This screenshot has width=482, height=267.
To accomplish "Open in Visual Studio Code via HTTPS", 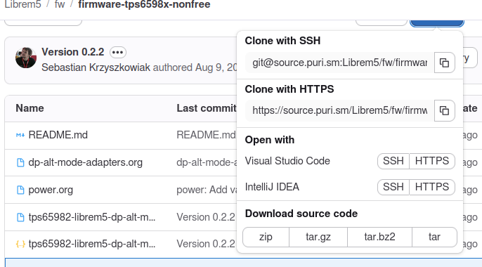I will [x=432, y=161].
